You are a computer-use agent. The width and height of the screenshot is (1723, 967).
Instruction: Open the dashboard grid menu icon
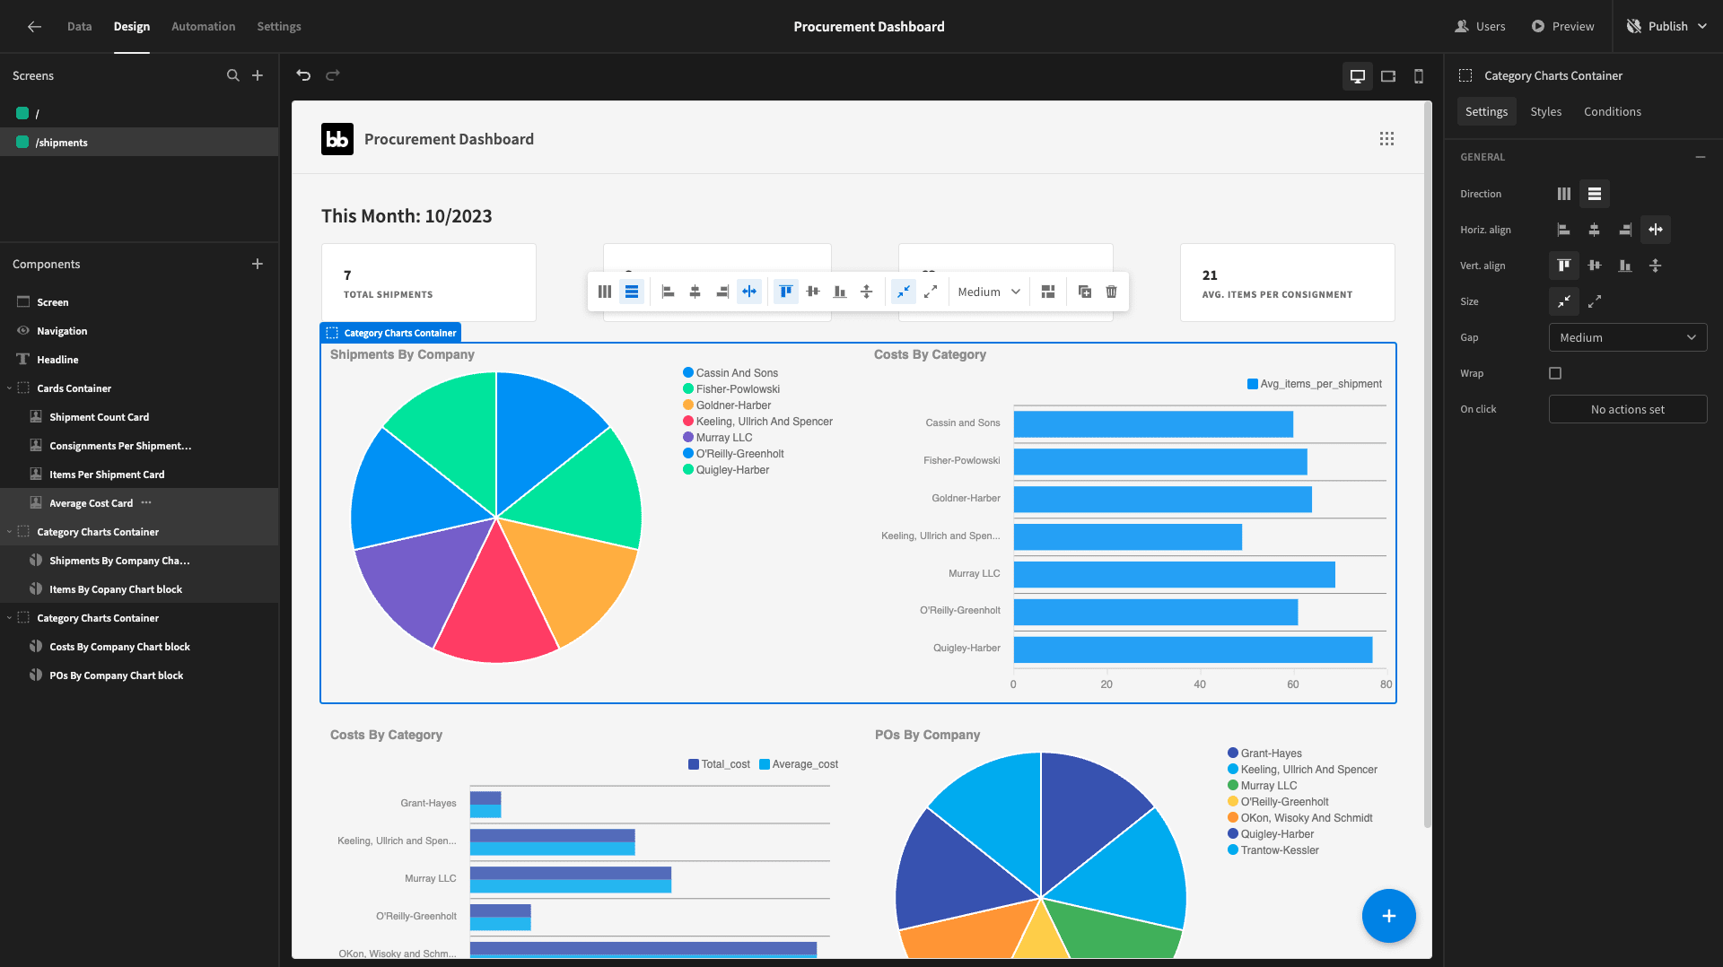(x=1386, y=139)
